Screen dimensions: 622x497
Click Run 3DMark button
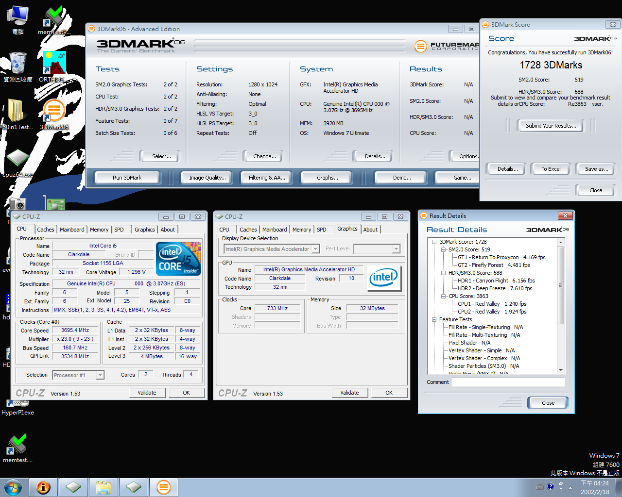[127, 178]
